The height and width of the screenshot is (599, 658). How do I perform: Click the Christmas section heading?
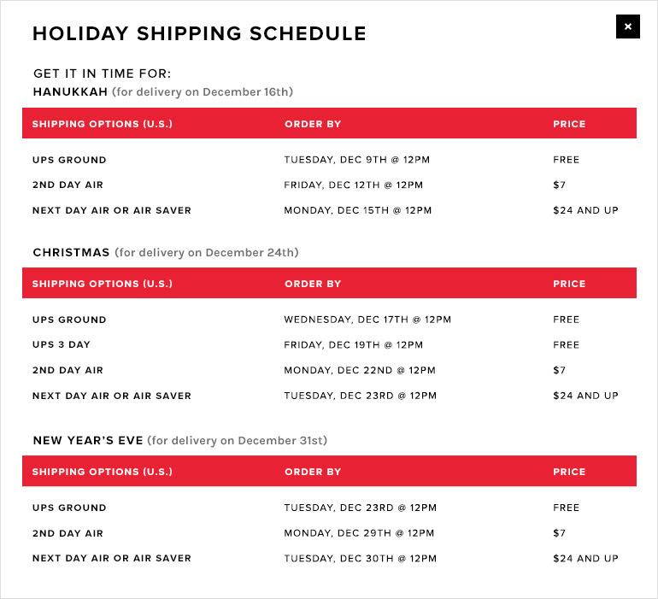pos(71,253)
